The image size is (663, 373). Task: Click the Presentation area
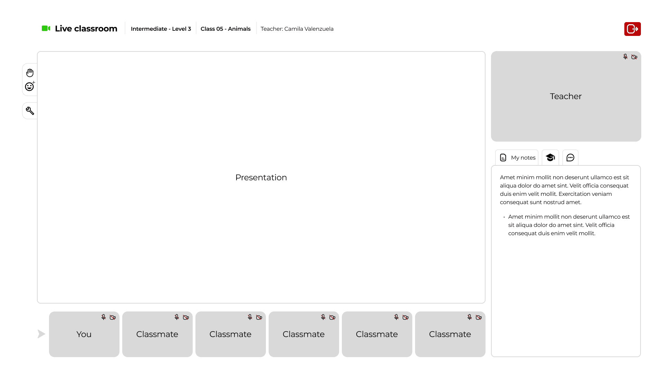pyautogui.click(x=261, y=177)
